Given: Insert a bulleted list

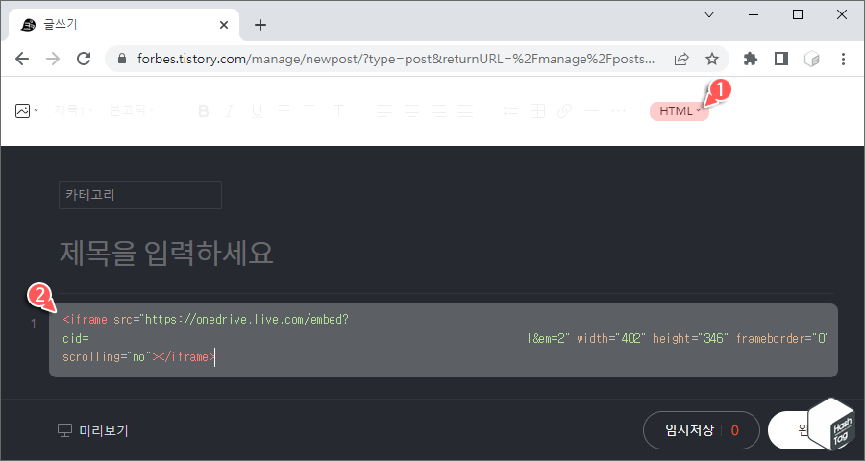Looking at the screenshot, I should coord(511,111).
